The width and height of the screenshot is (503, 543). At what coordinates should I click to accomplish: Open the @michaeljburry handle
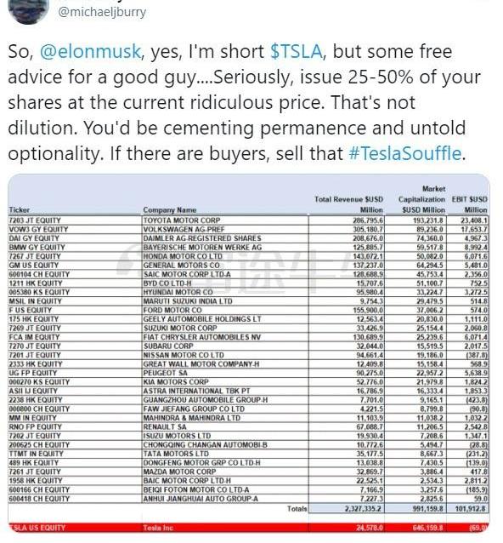click(x=102, y=12)
